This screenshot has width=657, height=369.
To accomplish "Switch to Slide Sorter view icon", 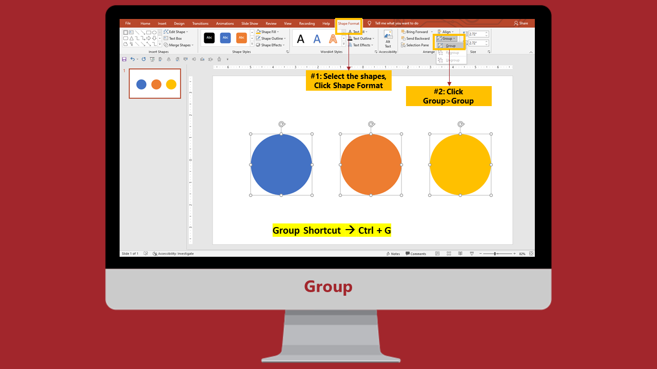I will (x=449, y=254).
